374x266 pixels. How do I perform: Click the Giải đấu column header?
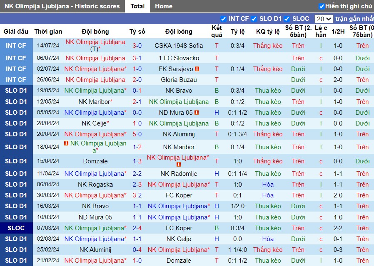(x=16, y=32)
